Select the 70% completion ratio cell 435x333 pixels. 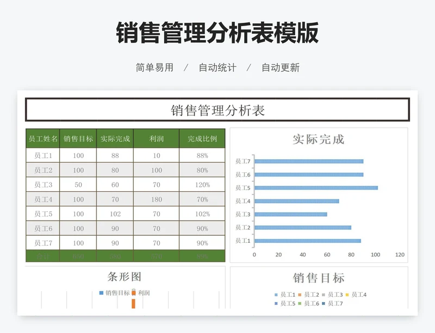[x=202, y=199]
